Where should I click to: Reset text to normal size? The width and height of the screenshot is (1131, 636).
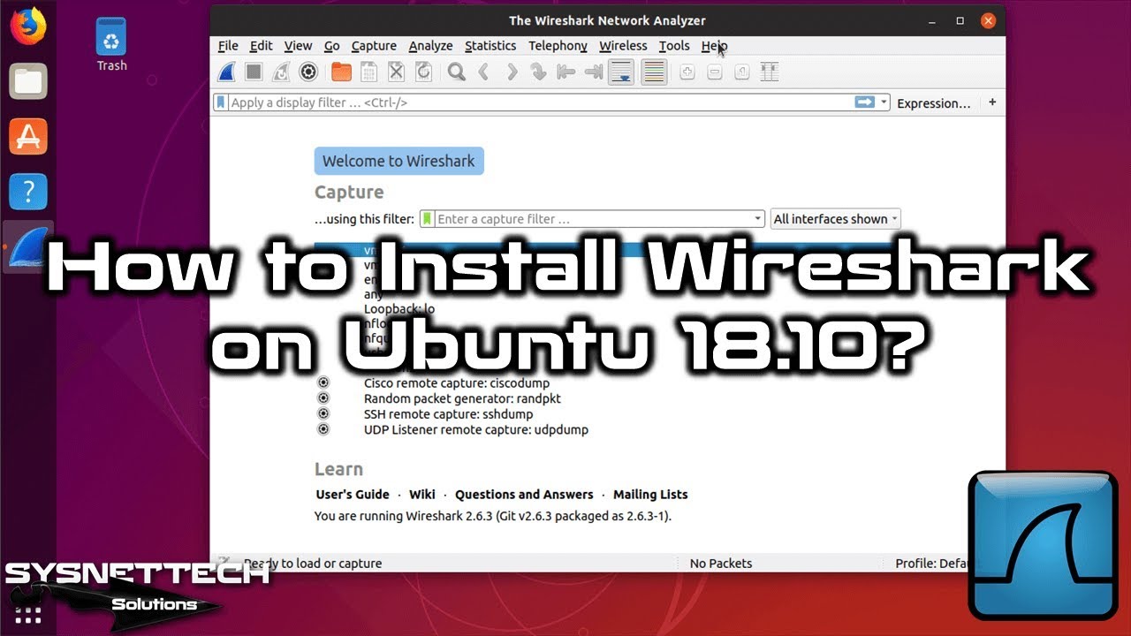pos(741,72)
